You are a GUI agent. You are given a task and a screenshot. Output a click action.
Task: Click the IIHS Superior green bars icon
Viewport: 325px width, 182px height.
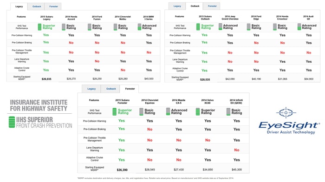click(x=12, y=122)
